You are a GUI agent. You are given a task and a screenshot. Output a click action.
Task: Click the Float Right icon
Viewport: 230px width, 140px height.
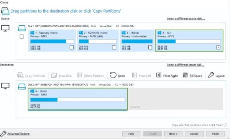coord(159,75)
